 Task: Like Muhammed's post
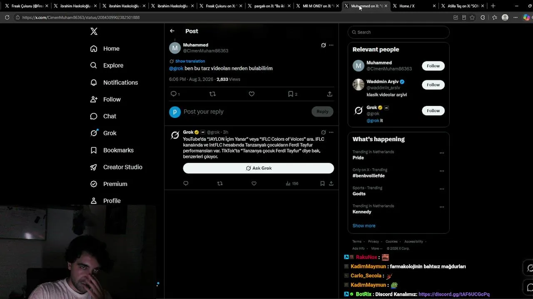coord(252,94)
